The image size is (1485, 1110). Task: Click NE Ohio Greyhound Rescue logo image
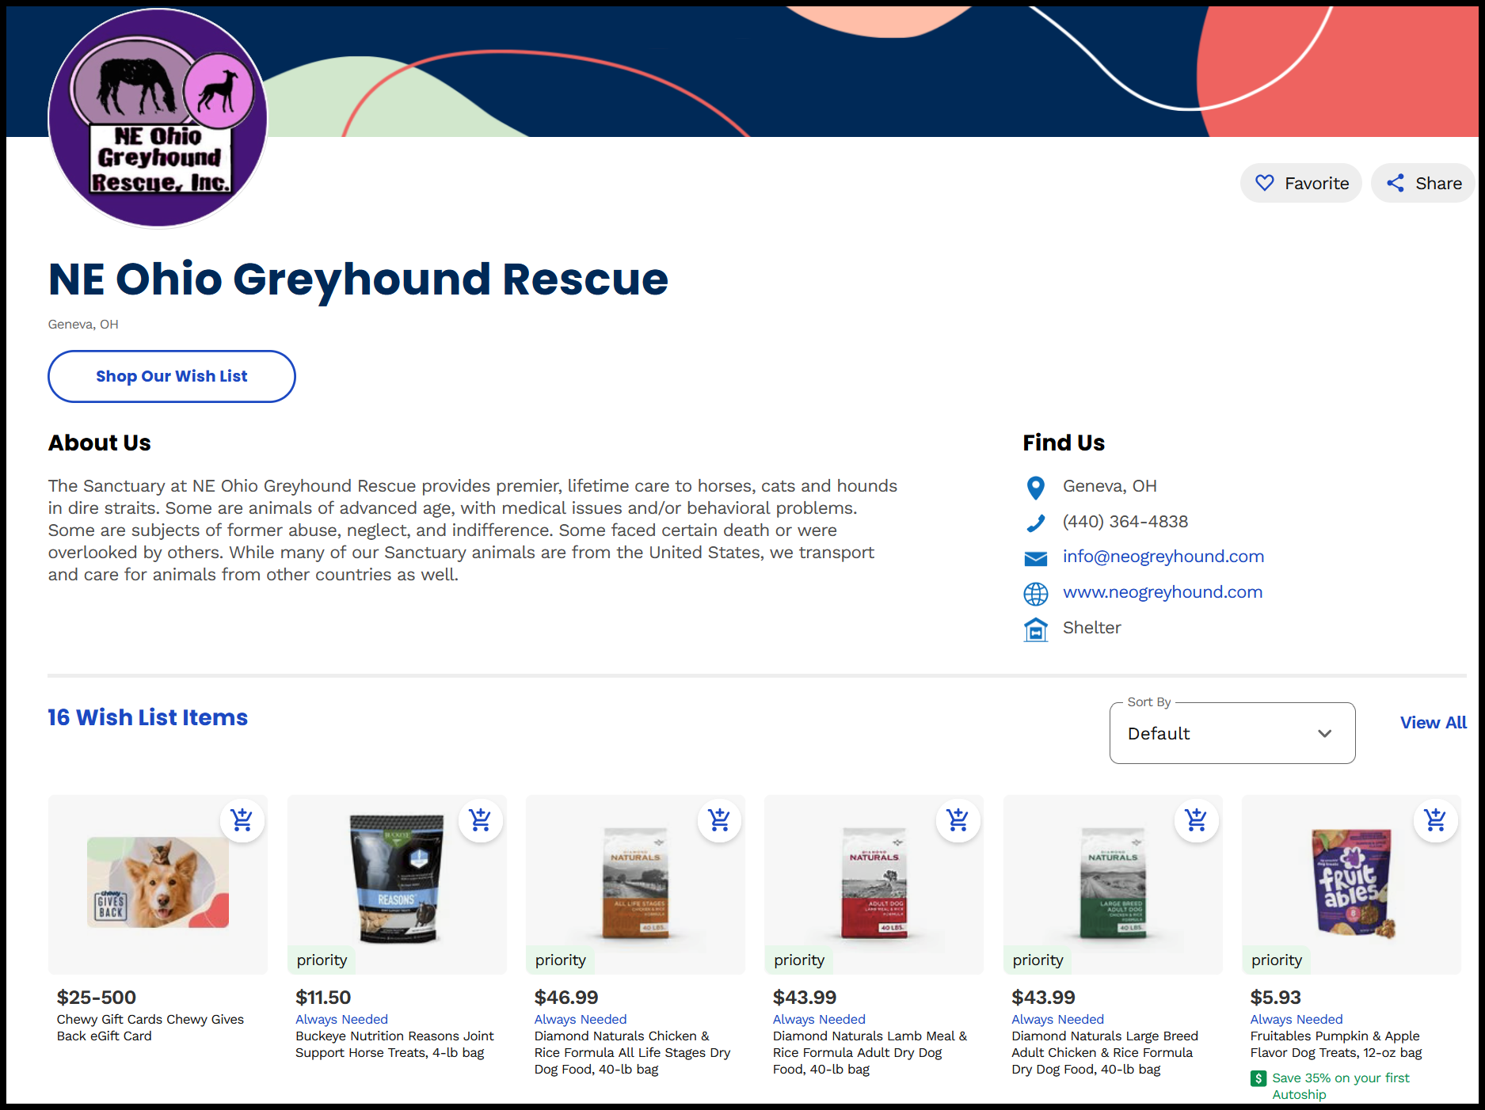coord(158,119)
